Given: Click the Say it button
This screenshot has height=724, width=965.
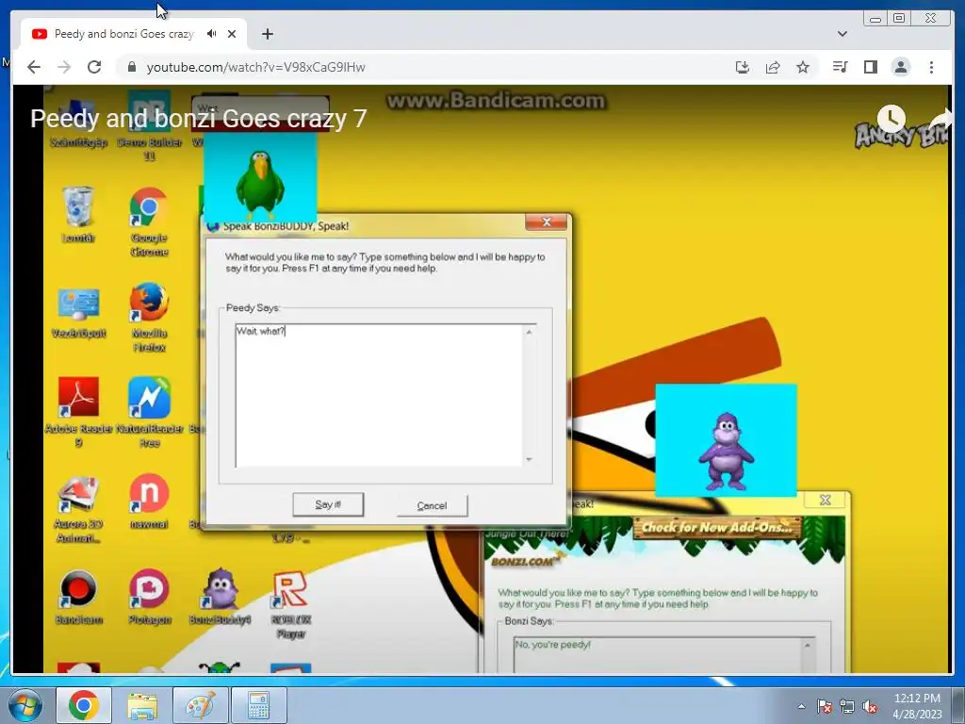Looking at the screenshot, I should [x=328, y=505].
